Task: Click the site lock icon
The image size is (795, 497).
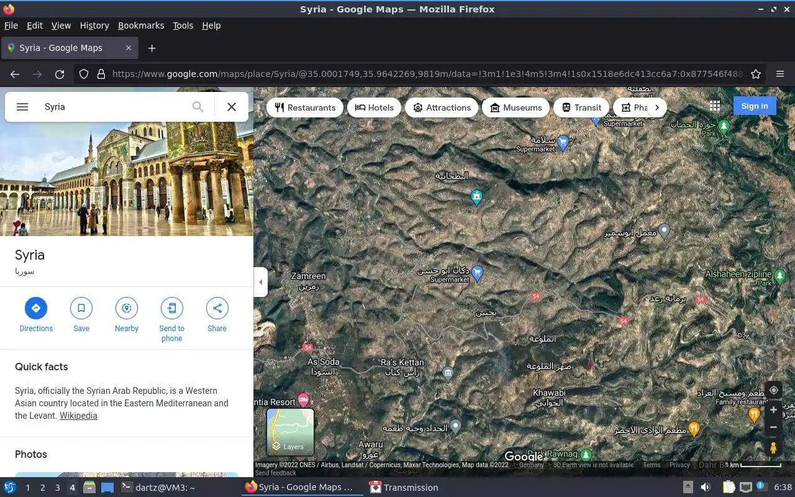Action: coord(101,74)
